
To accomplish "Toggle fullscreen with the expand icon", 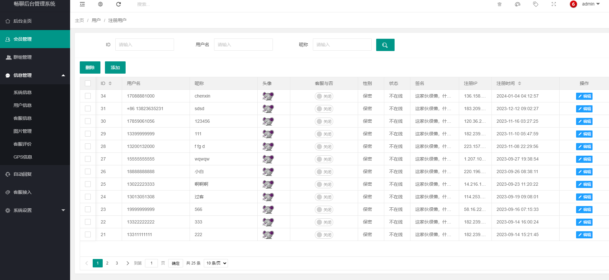I will click(554, 4).
